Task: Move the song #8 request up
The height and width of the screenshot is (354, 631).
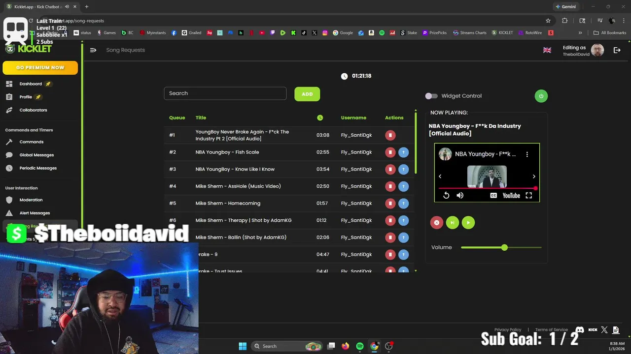Action: coord(403,255)
